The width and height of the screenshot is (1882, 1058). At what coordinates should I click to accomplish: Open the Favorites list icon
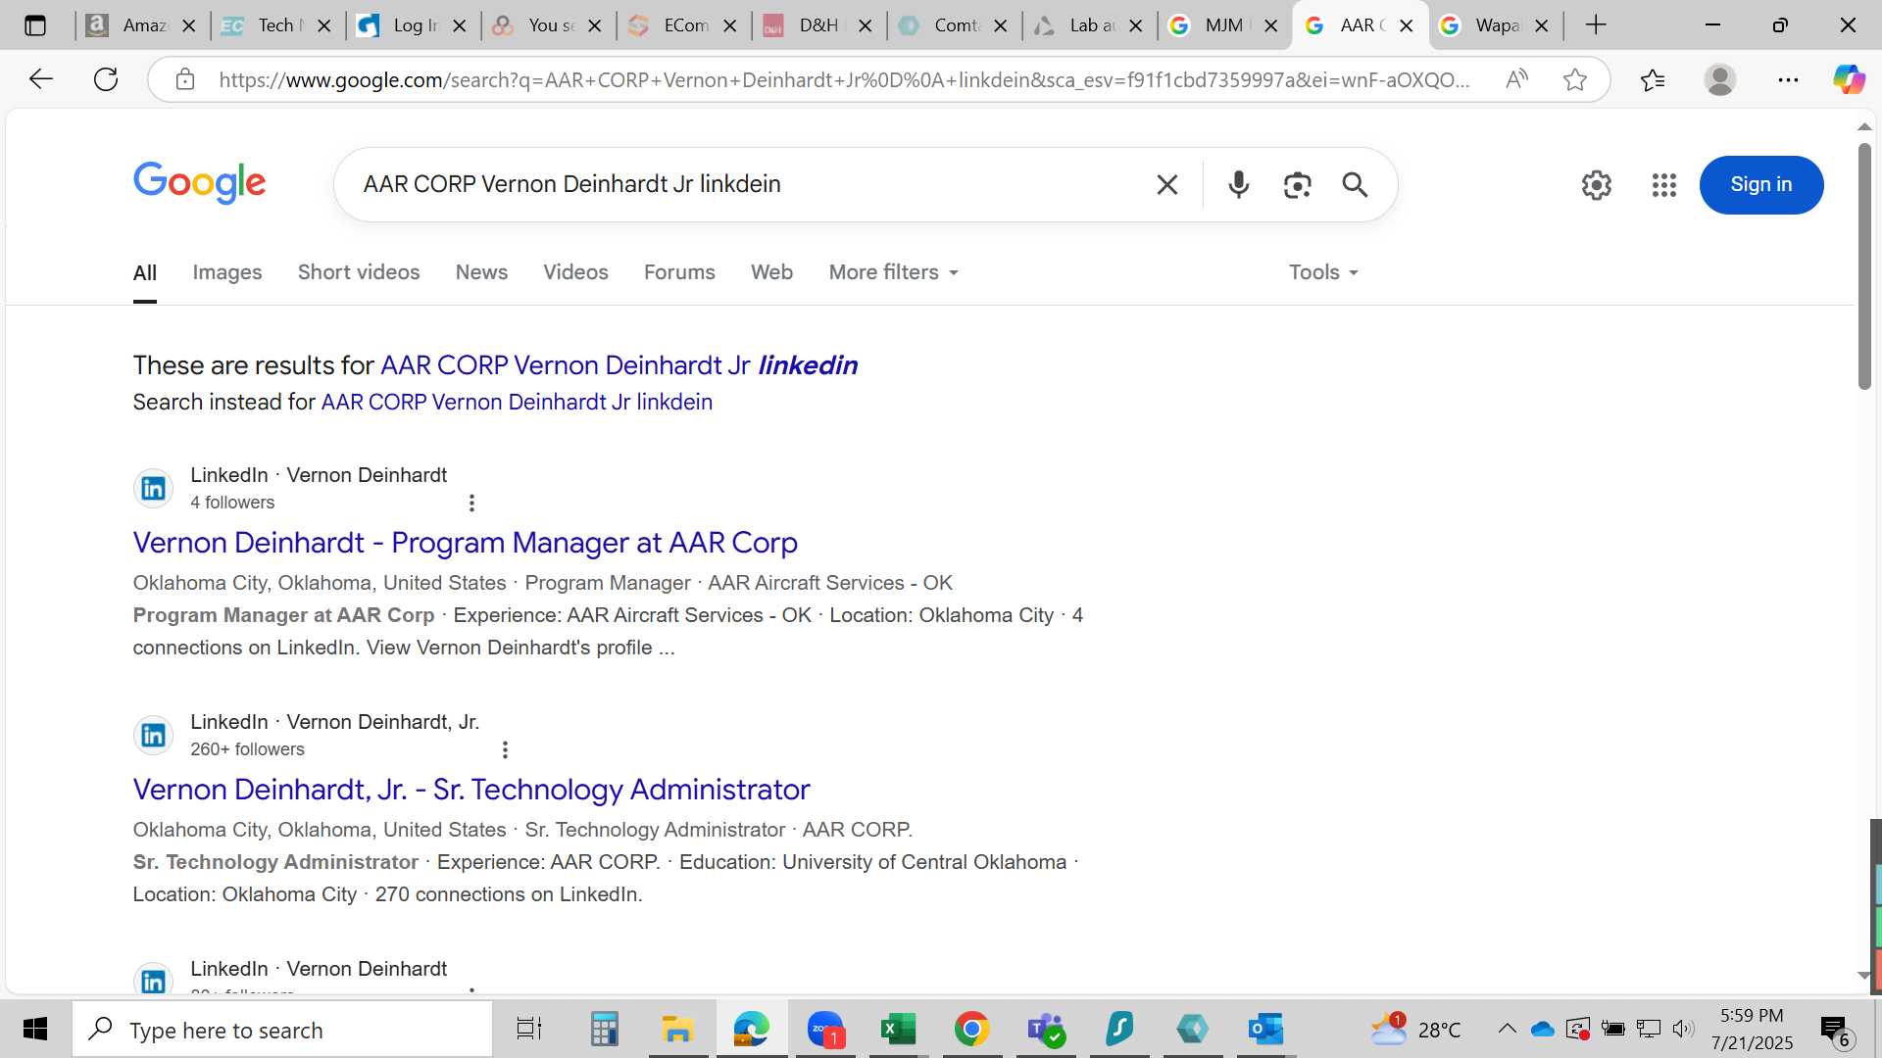[1653, 79]
